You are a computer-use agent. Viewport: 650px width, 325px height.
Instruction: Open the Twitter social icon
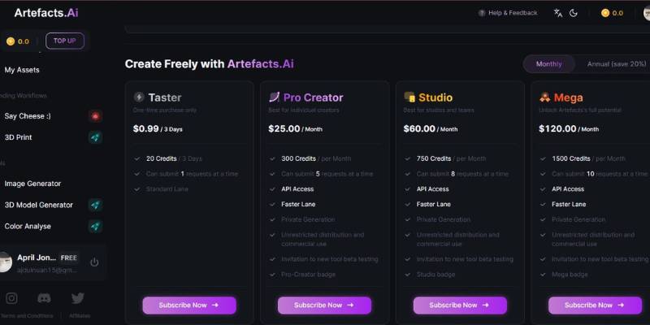[78, 298]
